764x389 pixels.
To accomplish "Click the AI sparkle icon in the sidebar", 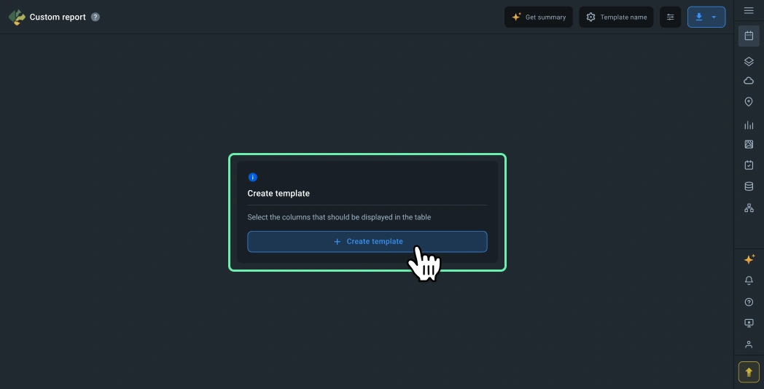I will 749,259.
